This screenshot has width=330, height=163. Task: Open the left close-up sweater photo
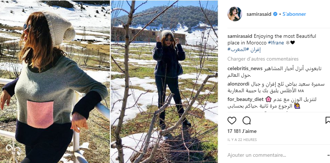(x=55, y=81)
